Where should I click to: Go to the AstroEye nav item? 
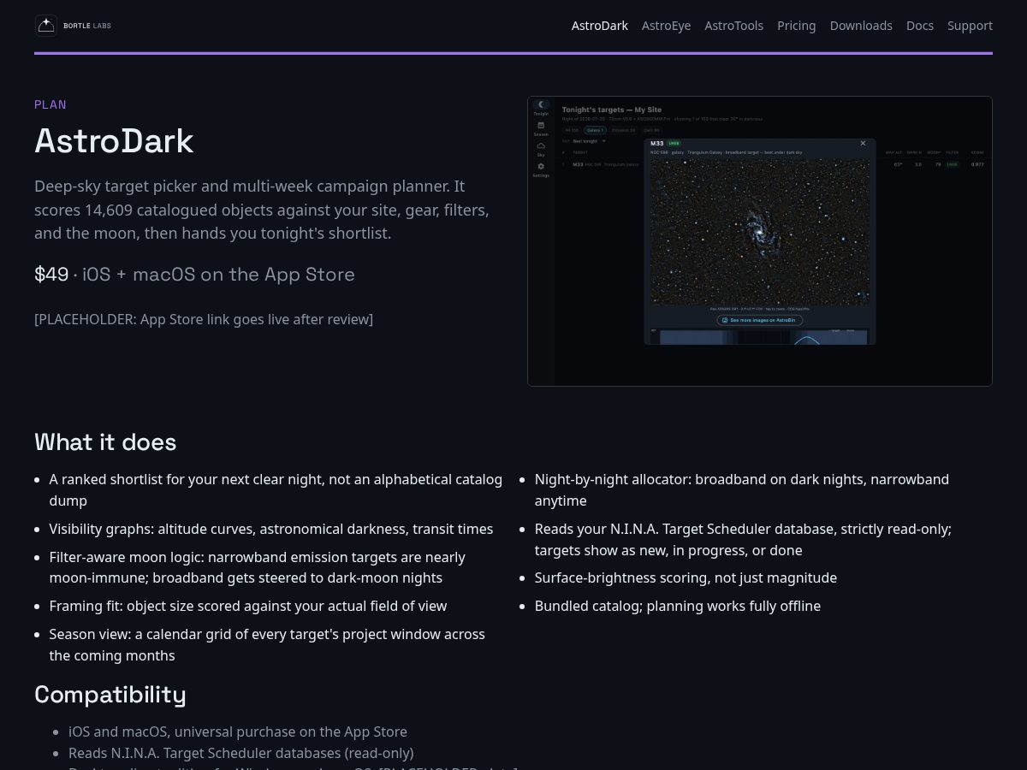[x=667, y=26]
